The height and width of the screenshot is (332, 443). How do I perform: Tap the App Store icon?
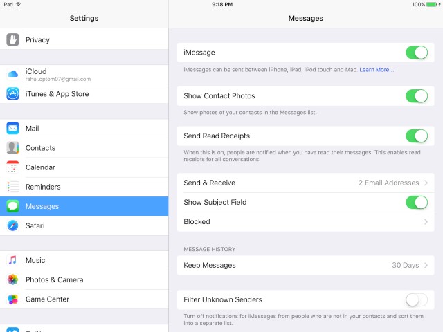(x=12, y=94)
